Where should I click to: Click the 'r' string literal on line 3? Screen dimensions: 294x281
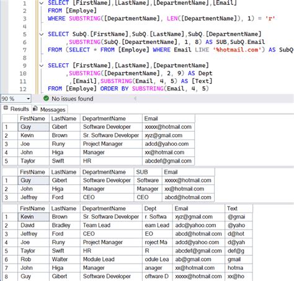point(270,19)
